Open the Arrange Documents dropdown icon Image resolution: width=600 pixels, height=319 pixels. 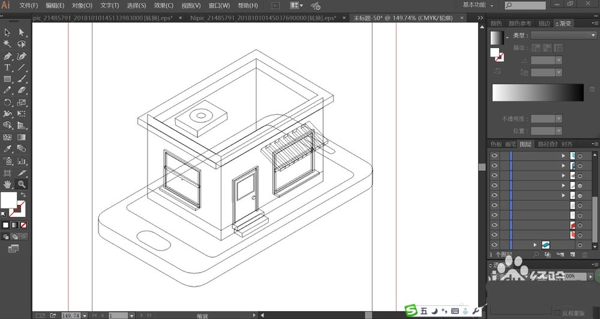(x=296, y=5)
